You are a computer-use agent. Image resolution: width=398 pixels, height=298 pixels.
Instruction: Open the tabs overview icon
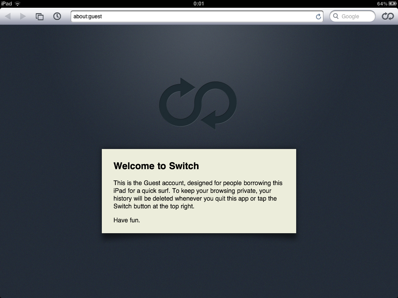pos(40,16)
